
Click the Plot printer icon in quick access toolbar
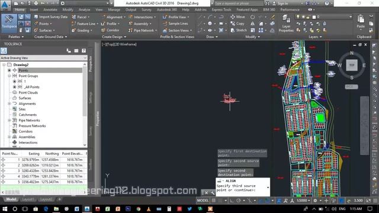pyautogui.click(x=36, y=4)
